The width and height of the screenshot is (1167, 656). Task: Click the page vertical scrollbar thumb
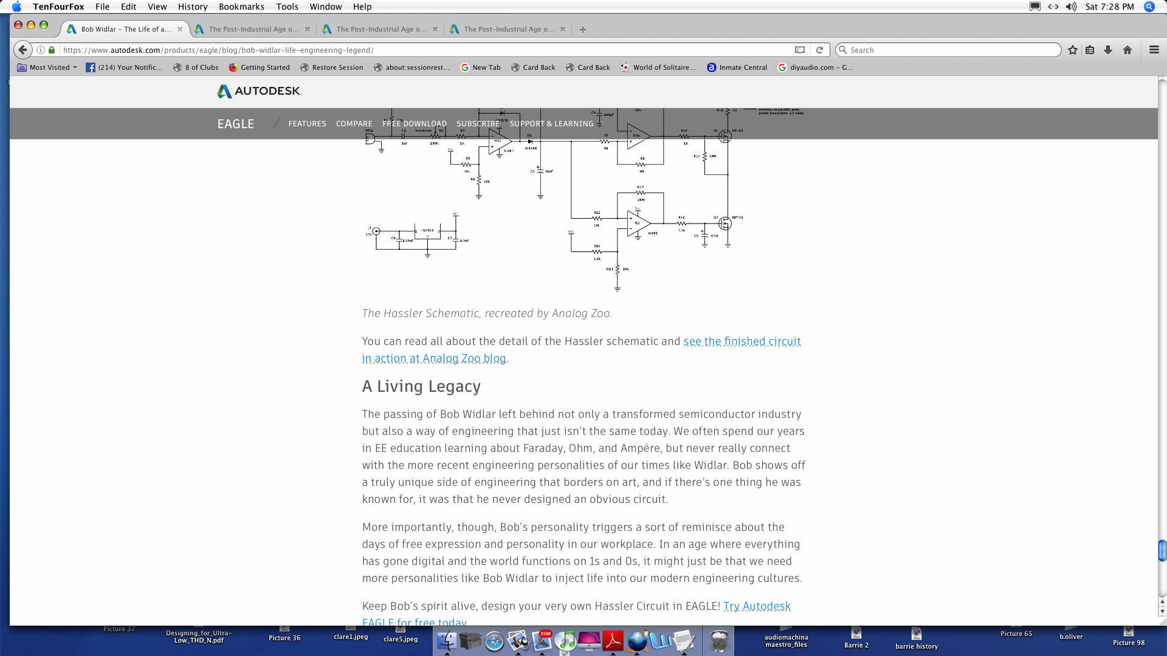pyautogui.click(x=1162, y=551)
